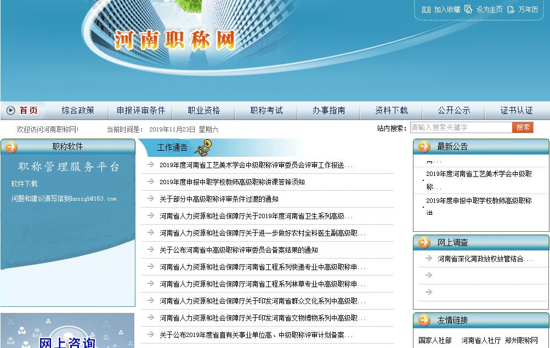Click orange arrow icon in 最新公告 header
Image resolution: width=550 pixels, height=348 pixels.
point(424,147)
